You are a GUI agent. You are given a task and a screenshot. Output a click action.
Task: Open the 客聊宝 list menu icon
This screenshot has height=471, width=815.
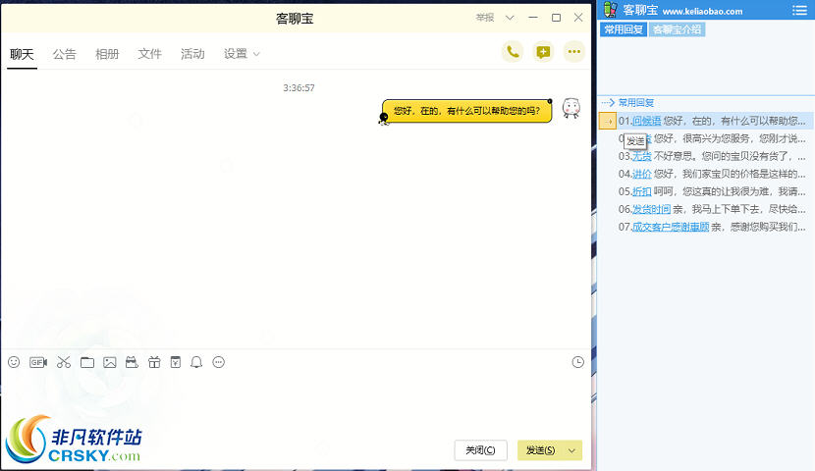click(798, 10)
